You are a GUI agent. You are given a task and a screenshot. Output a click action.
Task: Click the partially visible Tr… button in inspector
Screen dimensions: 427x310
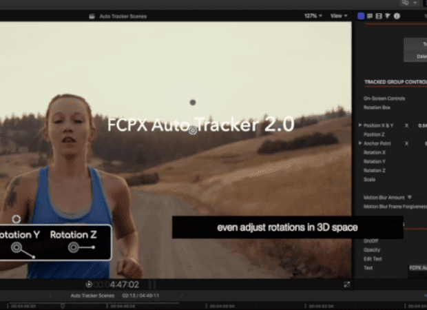pyautogui.click(x=415, y=44)
